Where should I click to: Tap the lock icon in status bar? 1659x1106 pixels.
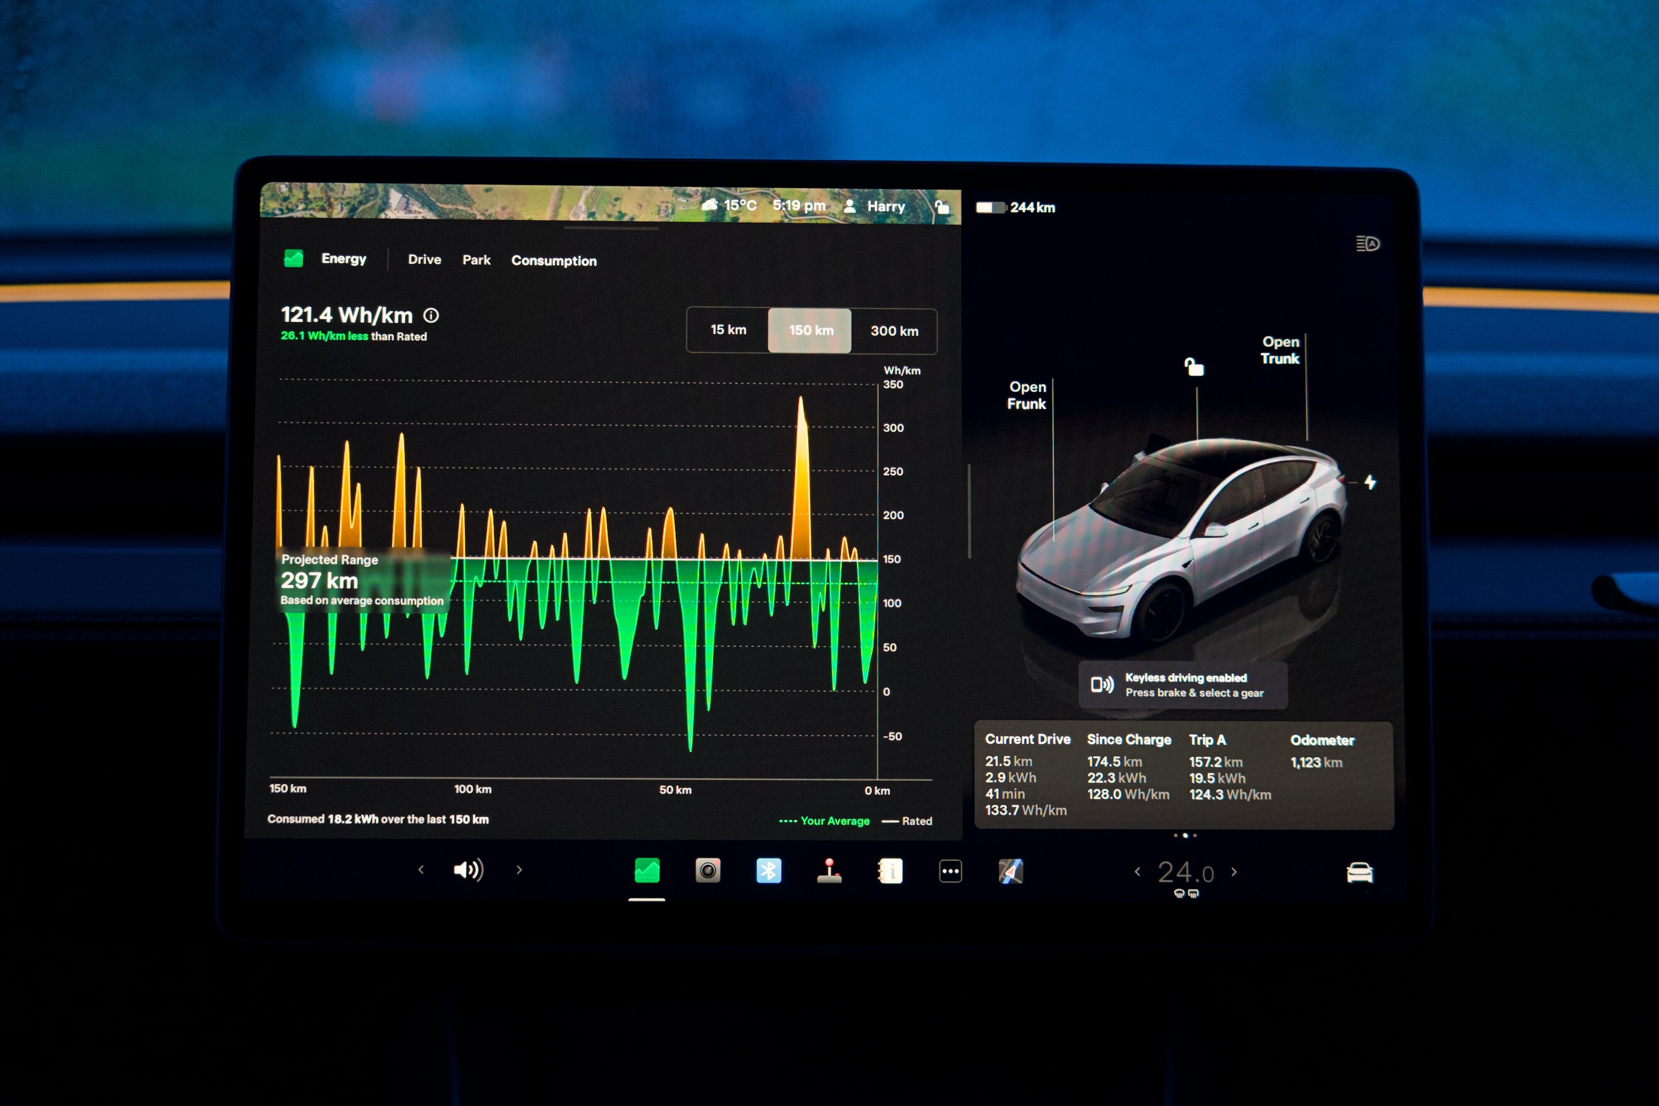941,207
